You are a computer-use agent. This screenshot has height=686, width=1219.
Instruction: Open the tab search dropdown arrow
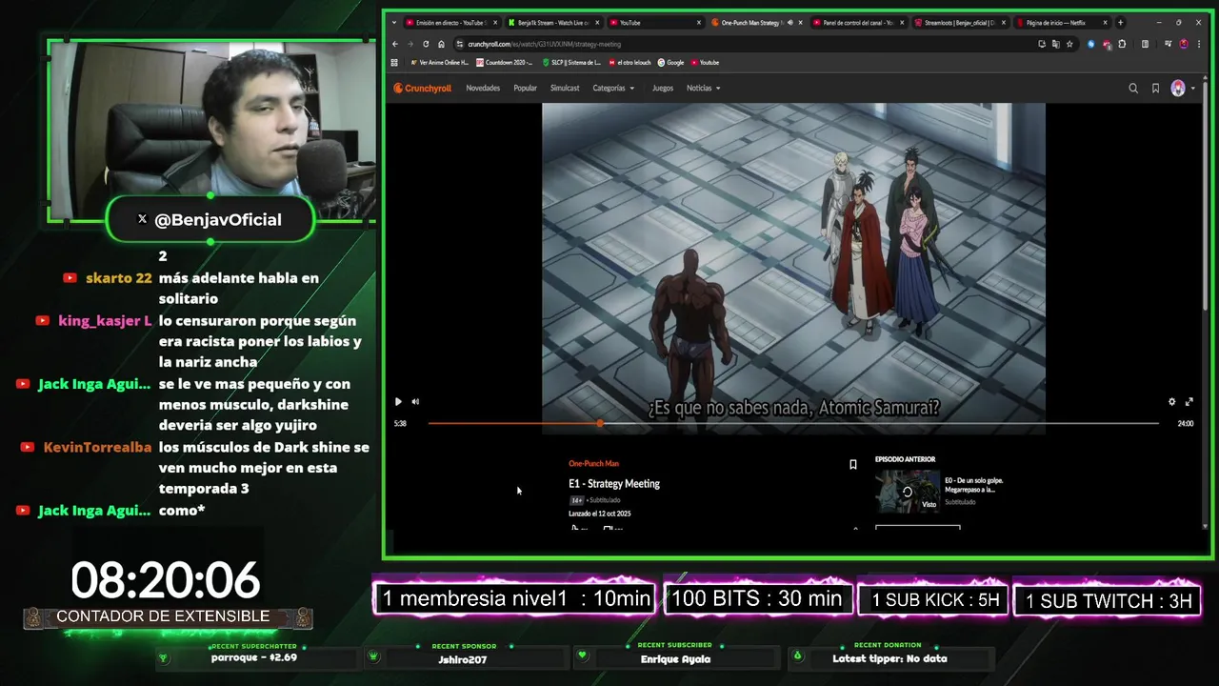click(394, 22)
